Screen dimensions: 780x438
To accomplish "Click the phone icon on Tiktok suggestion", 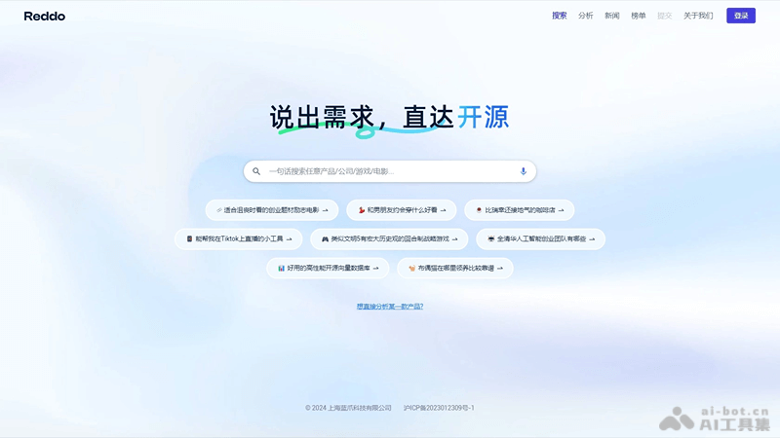I will 189,238.
